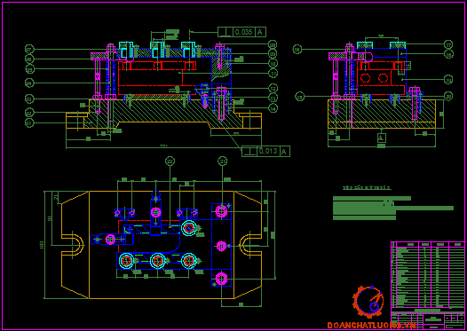Select part balloon 14 on front section
Viewport: 467px width, 331px height.
tap(273, 109)
